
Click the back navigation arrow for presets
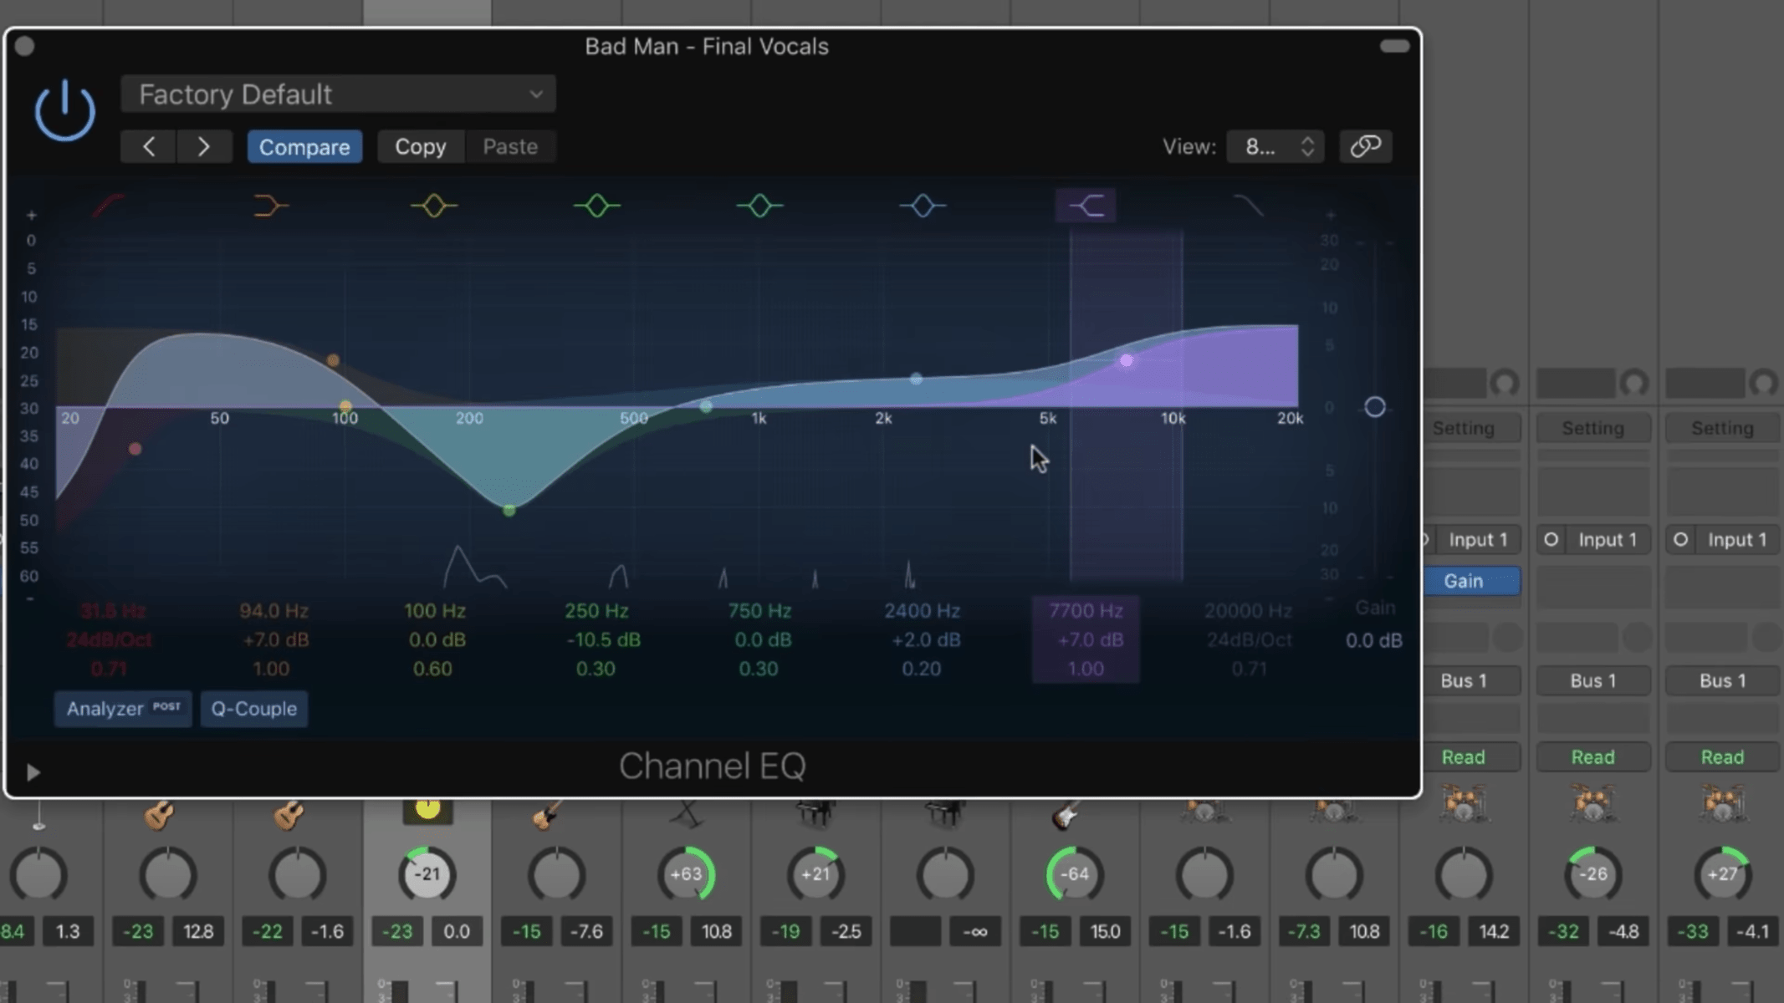pyautogui.click(x=150, y=147)
